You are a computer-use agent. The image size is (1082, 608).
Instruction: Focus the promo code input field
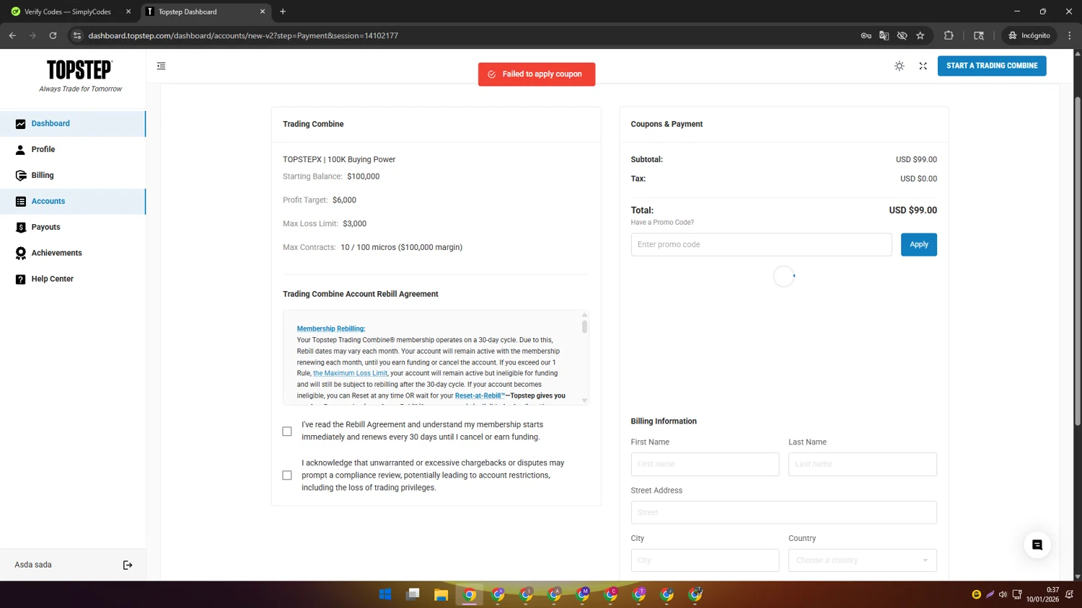761,244
